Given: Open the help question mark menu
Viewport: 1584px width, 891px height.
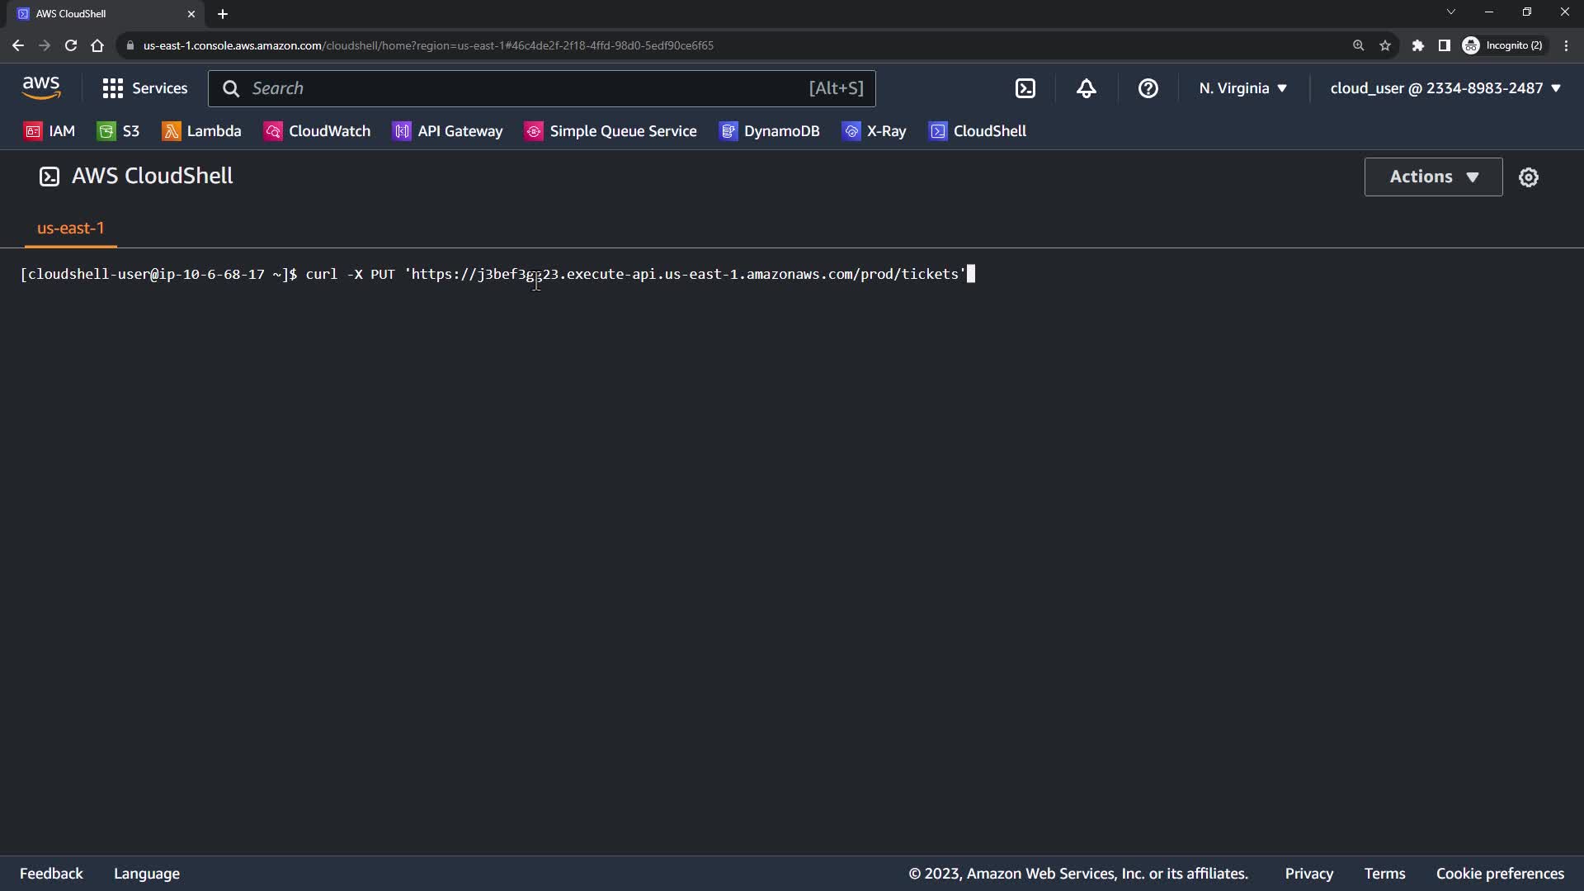Looking at the screenshot, I should pos(1148,88).
